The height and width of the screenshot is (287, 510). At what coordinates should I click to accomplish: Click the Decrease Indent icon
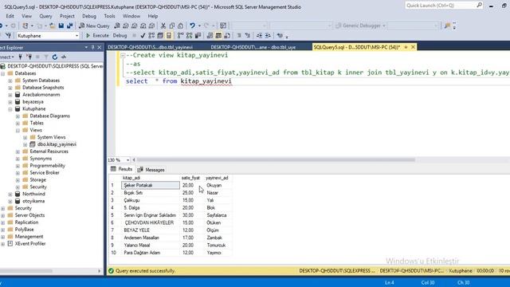click(x=259, y=35)
